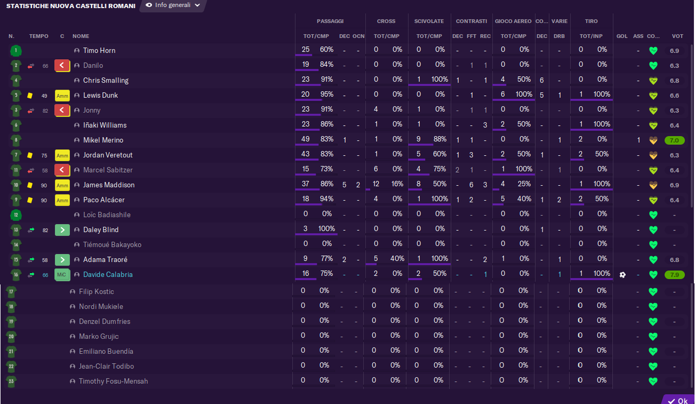The width and height of the screenshot is (695, 404).
Task: Click Adama Traoré's green substituted-on badge
Action: pyautogui.click(x=62, y=260)
